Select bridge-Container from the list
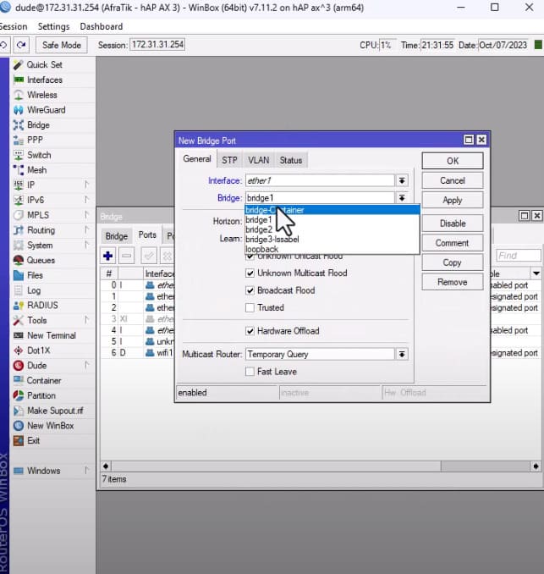 (332, 210)
